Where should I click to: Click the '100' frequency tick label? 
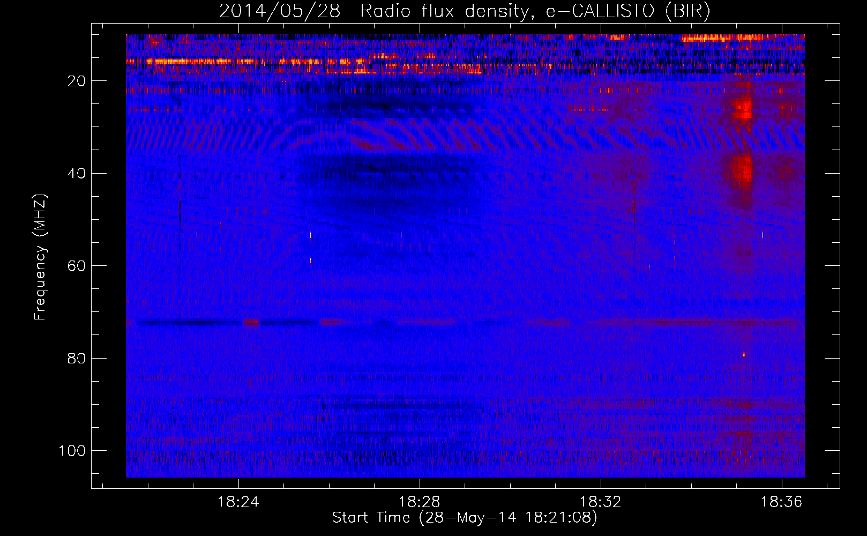[x=72, y=451]
